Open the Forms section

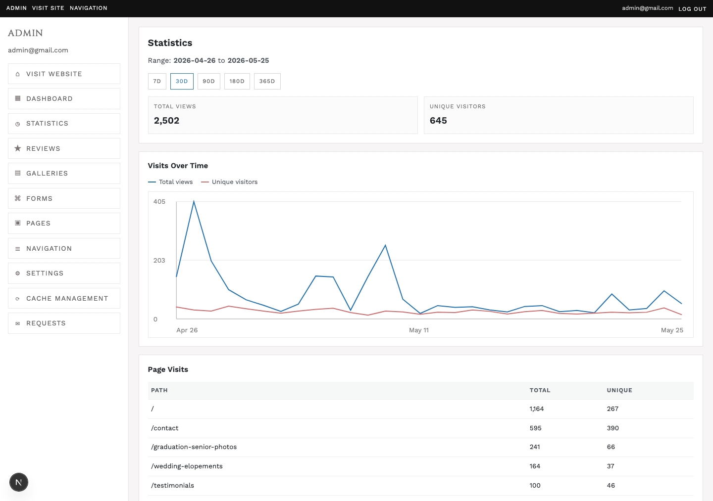(x=64, y=198)
